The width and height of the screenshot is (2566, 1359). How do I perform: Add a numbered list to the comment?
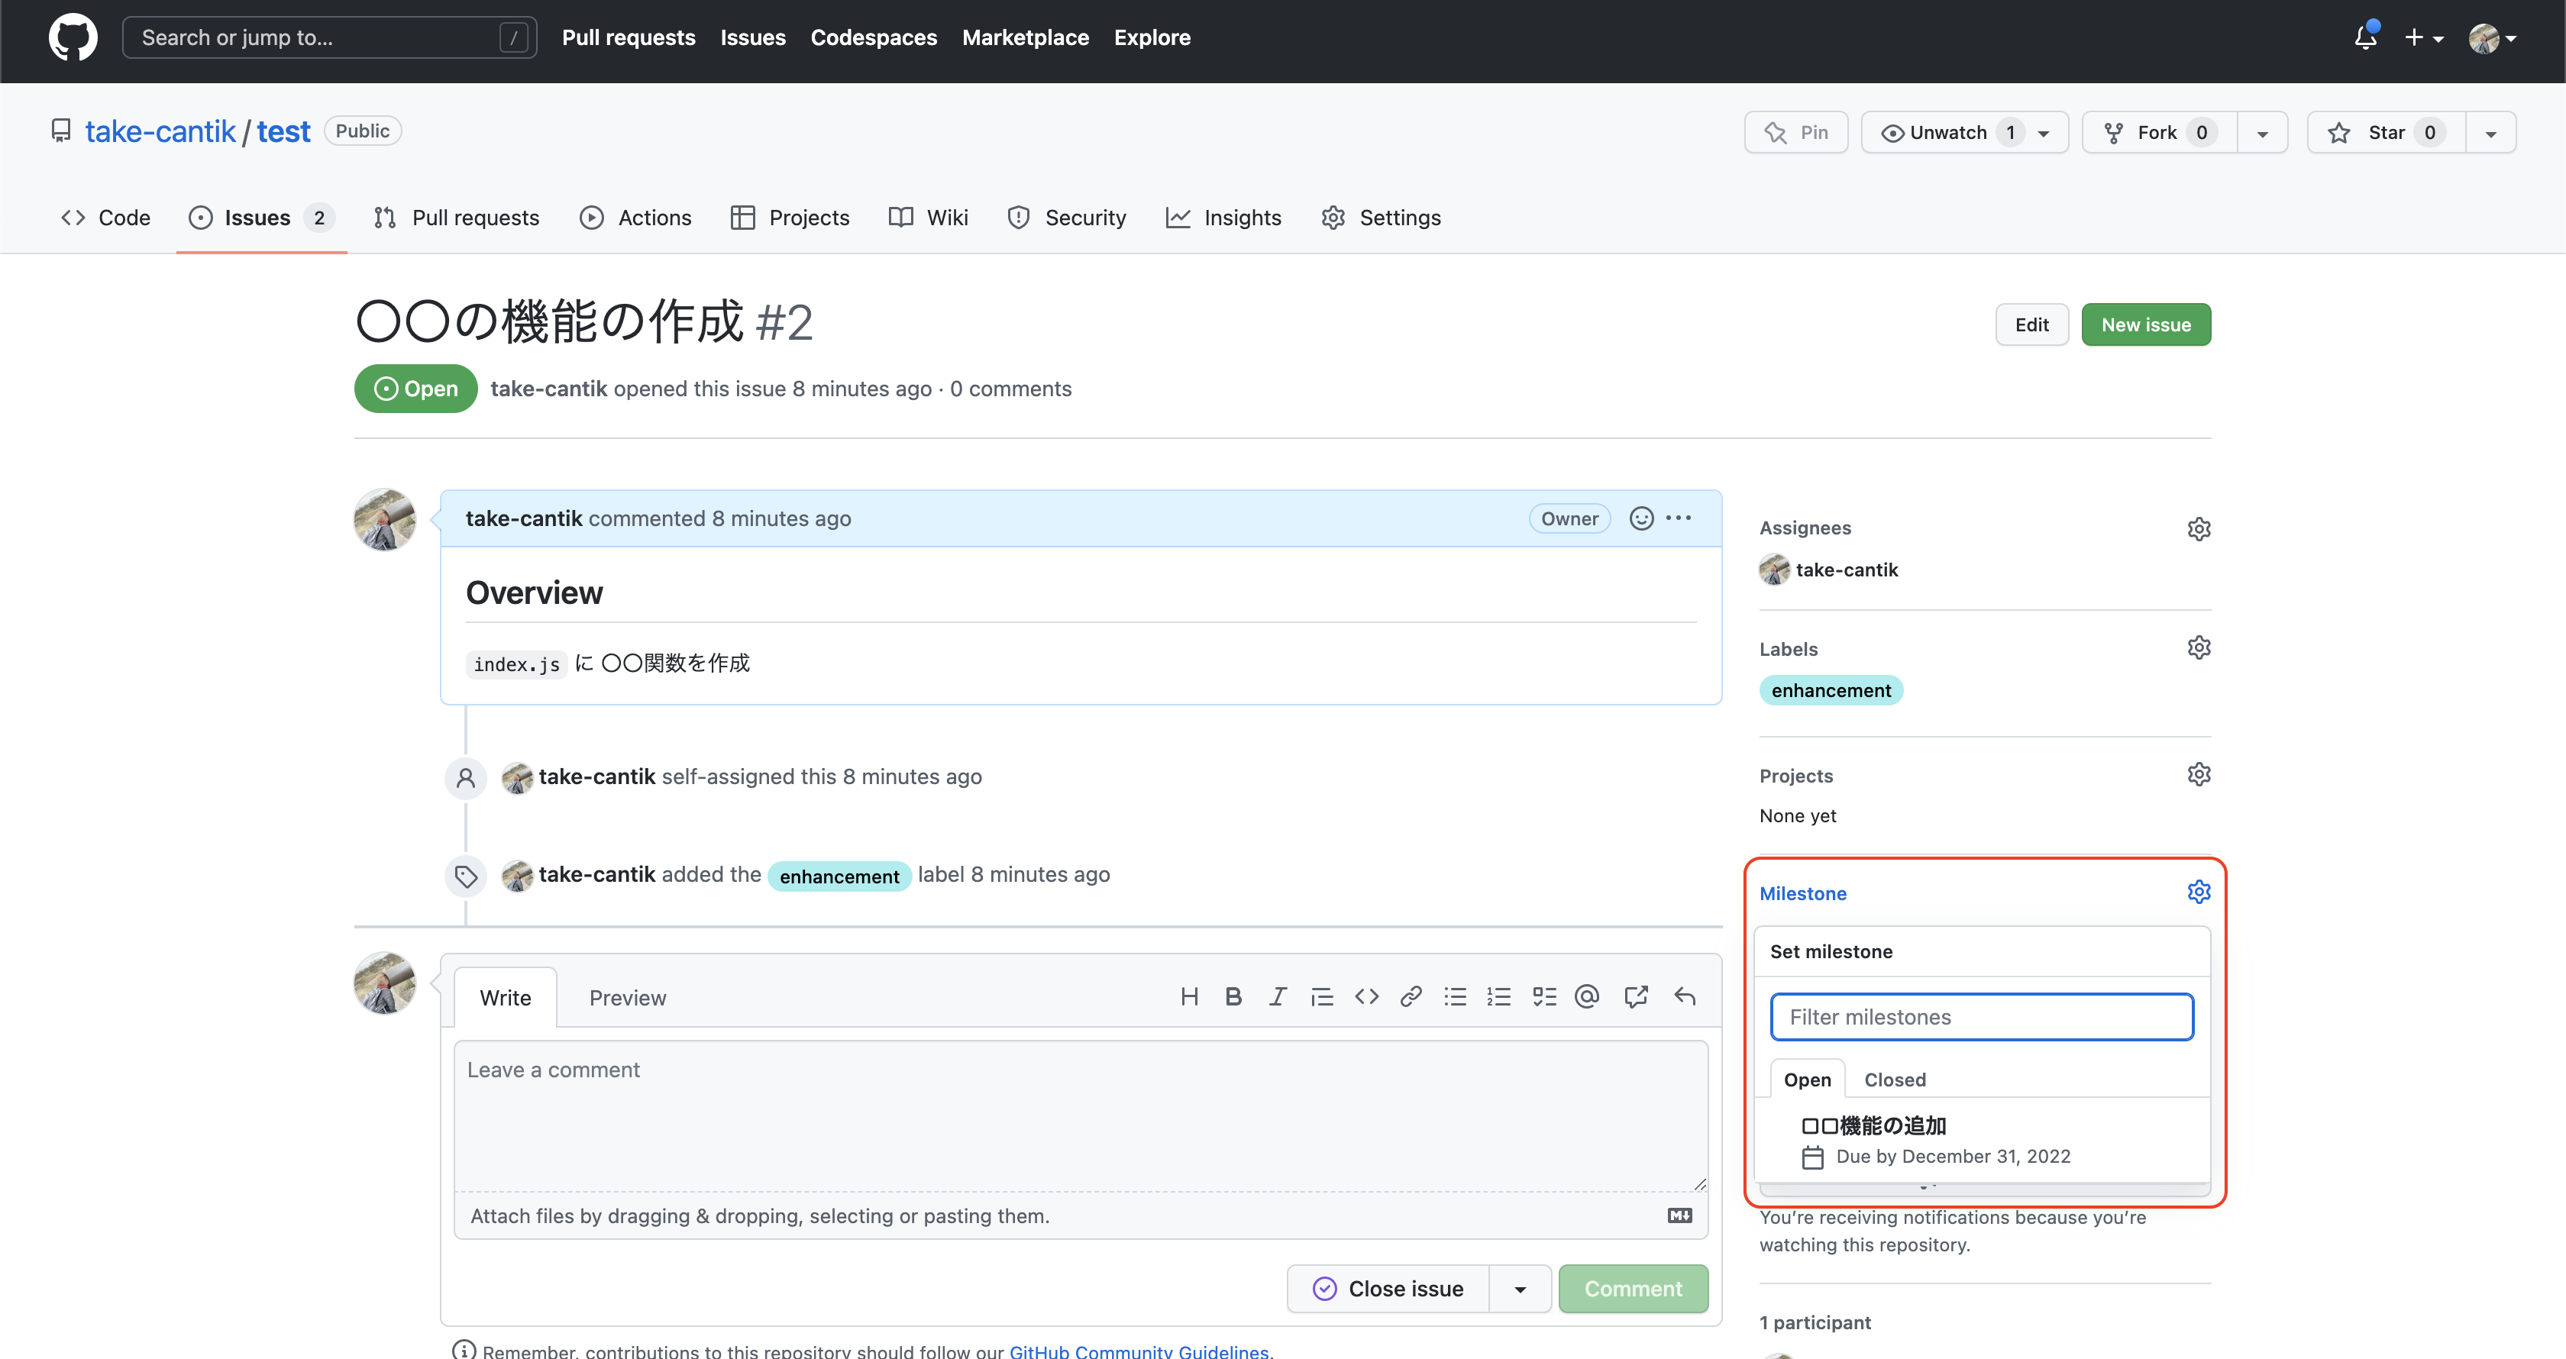1499,996
